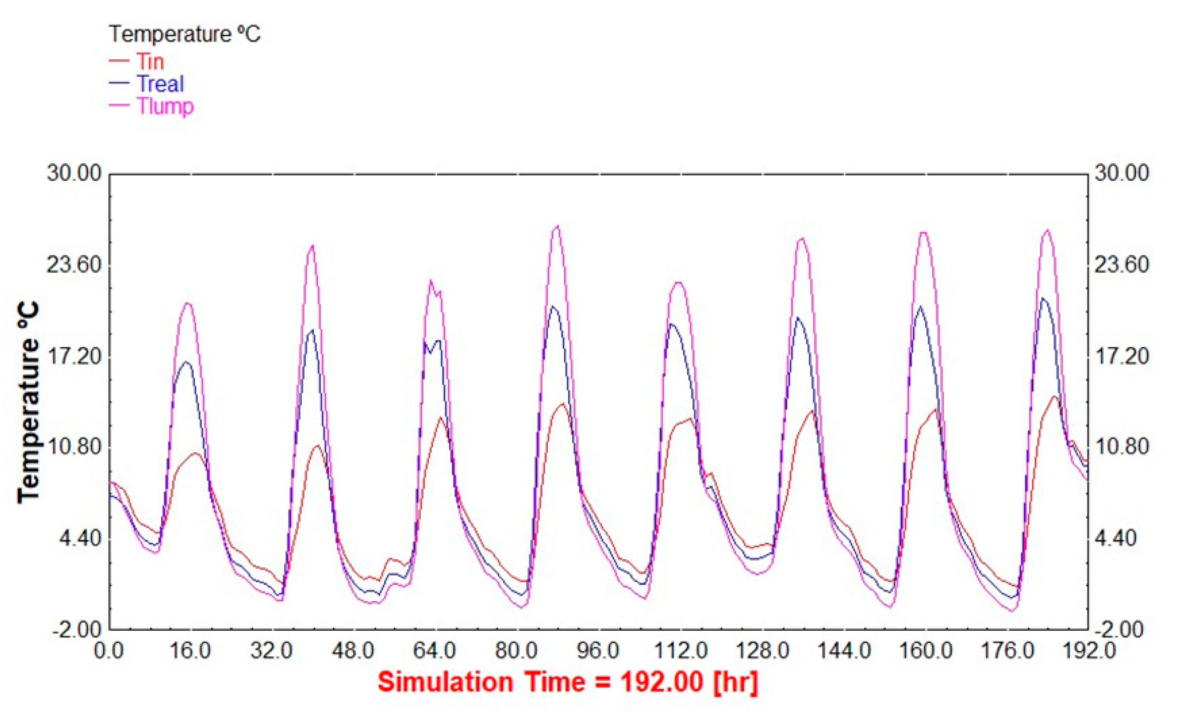1197x723 pixels.
Task: Click the 64.0 tick on time axis
Action: 435,651
